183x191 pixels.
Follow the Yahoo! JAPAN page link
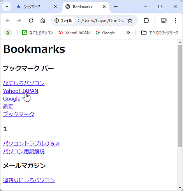pyautogui.click(x=21, y=91)
